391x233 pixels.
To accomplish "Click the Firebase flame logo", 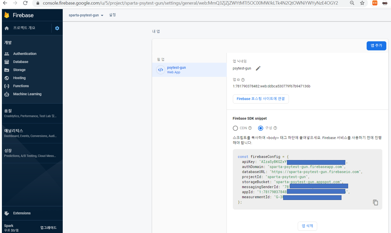I will coord(7,15).
